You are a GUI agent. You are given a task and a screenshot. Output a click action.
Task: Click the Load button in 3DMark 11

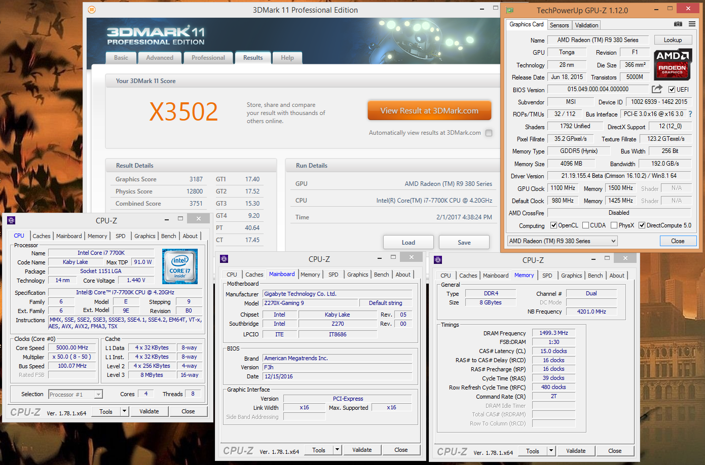tap(409, 243)
